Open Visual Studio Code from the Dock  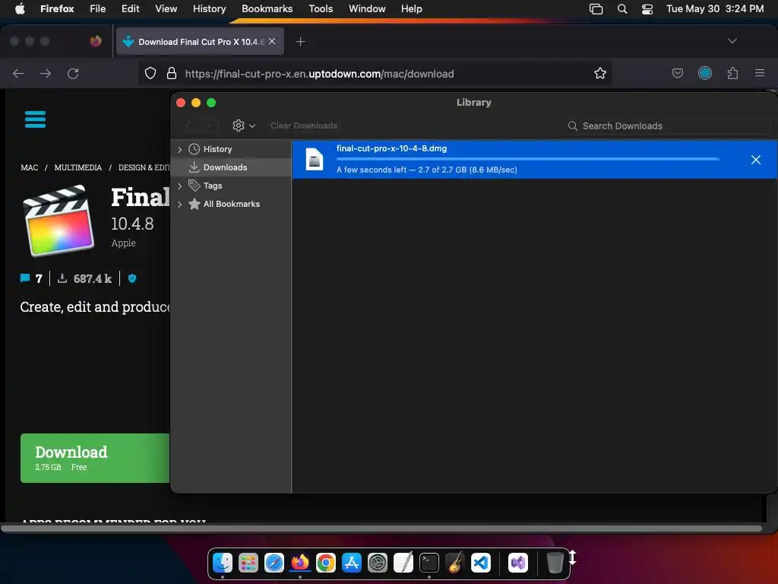[x=480, y=563]
